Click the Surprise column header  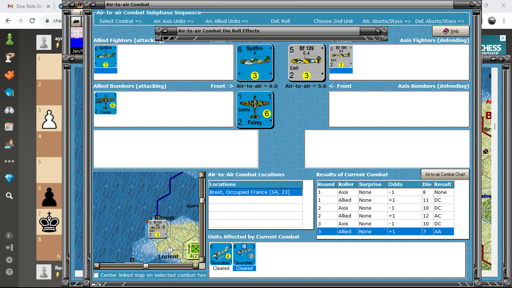pyautogui.click(x=373, y=184)
